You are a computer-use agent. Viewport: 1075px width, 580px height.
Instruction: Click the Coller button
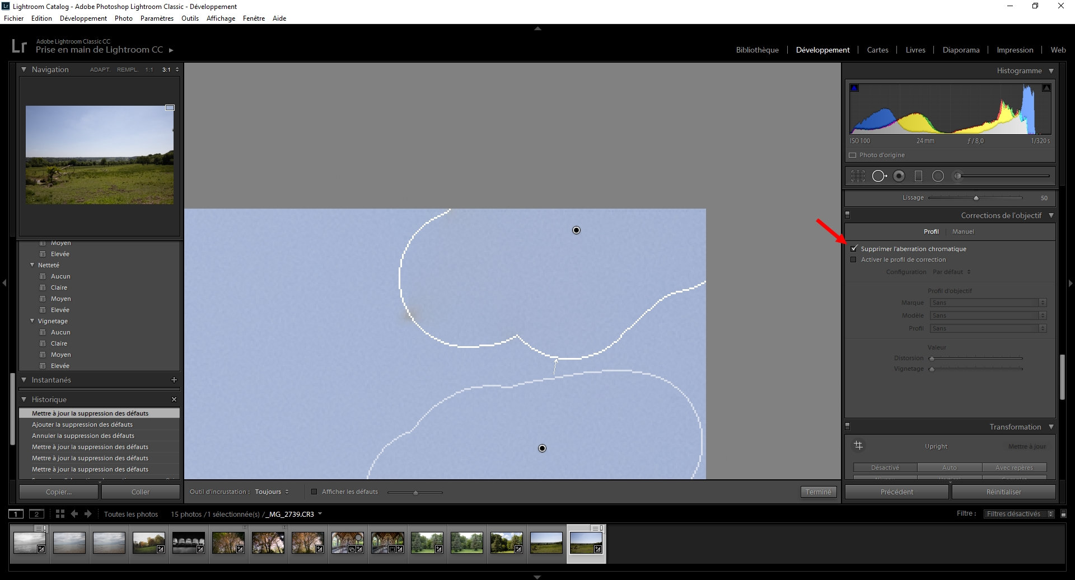point(141,492)
